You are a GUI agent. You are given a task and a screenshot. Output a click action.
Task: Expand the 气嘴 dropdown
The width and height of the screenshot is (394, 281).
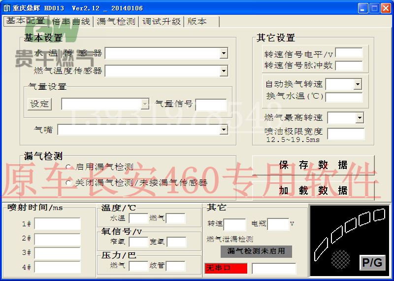pos(224,130)
